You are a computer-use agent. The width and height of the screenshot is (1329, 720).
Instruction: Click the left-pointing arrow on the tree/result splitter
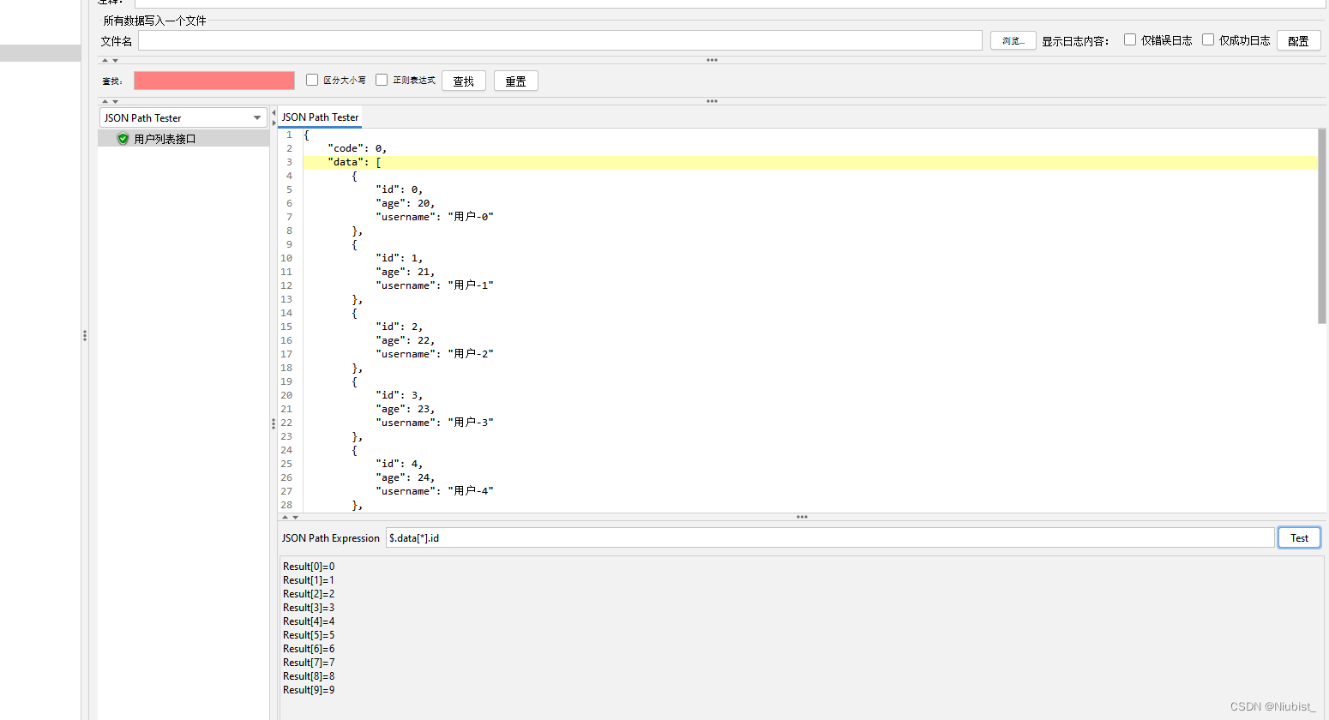click(274, 113)
